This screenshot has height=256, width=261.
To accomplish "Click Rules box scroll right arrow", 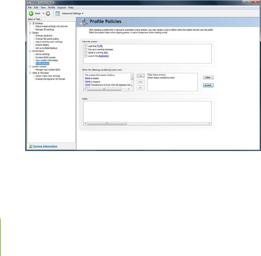I will click(210, 123).
